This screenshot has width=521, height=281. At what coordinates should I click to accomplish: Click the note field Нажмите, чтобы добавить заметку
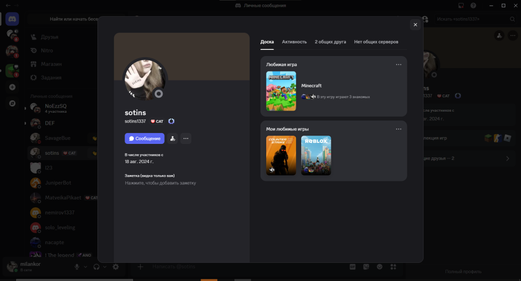[x=160, y=183]
